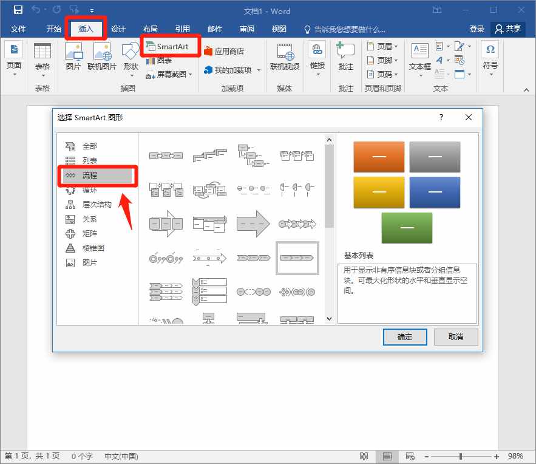Viewport: 536px width, 464px height.
Task: Click the Online Pictures (联机图片) icon
Action: coord(102,56)
